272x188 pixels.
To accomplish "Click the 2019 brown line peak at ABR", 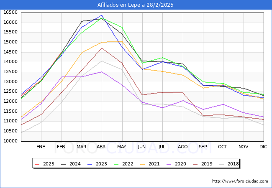I will coord(102,48).
